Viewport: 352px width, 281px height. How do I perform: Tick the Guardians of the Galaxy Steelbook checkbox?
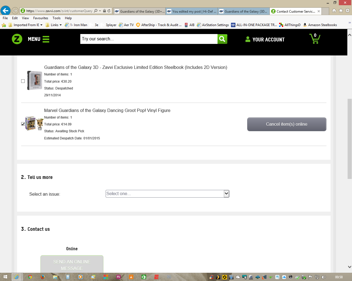coord(23,81)
